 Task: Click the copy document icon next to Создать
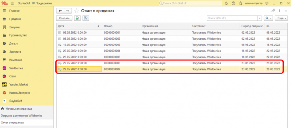pyautogui.click(x=77, y=18)
